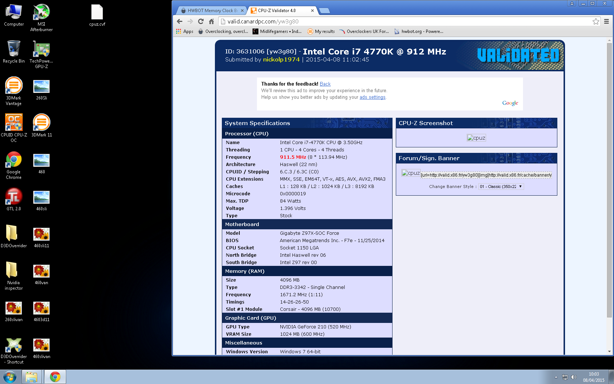Viewport: 614px width, 384px height.
Task: Open Midlifegamers bookmark
Action: click(x=277, y=31)
